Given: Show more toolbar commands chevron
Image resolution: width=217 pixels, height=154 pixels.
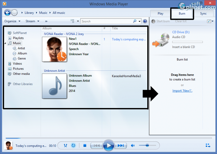Looking at the screenshot, I should pyautogui.click(x=46, y=21).
